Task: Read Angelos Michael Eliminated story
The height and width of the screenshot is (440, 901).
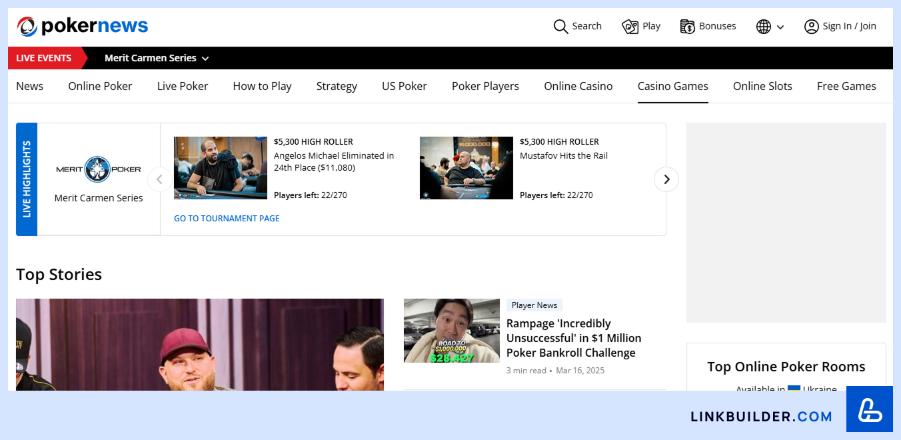Action: click(x=334, y=161)
